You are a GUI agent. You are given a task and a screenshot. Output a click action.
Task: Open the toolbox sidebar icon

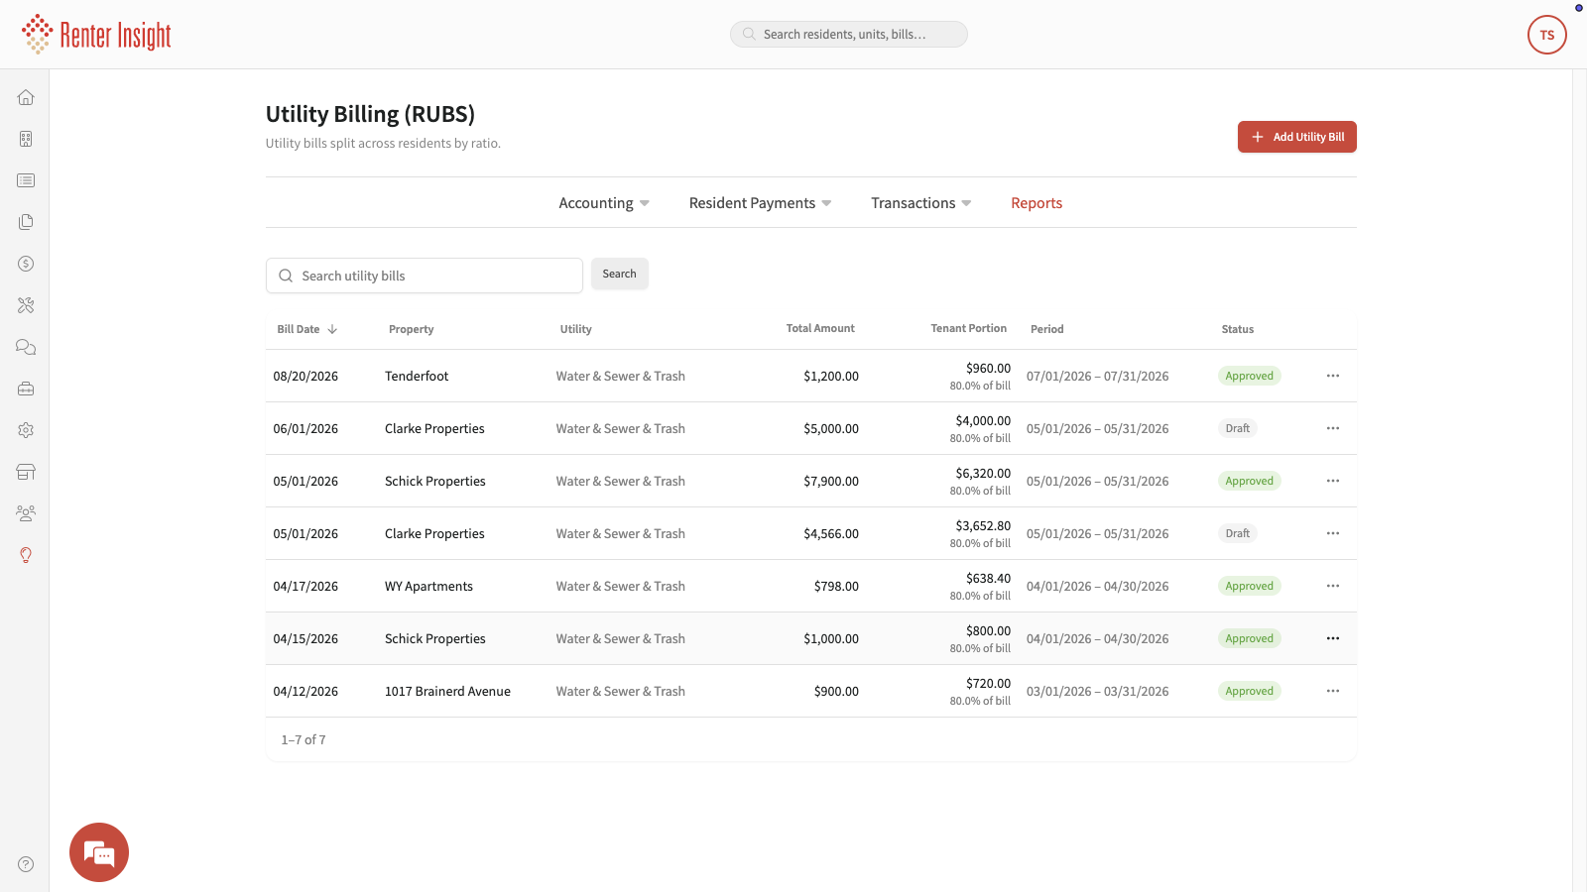click(x=26, y=389)
